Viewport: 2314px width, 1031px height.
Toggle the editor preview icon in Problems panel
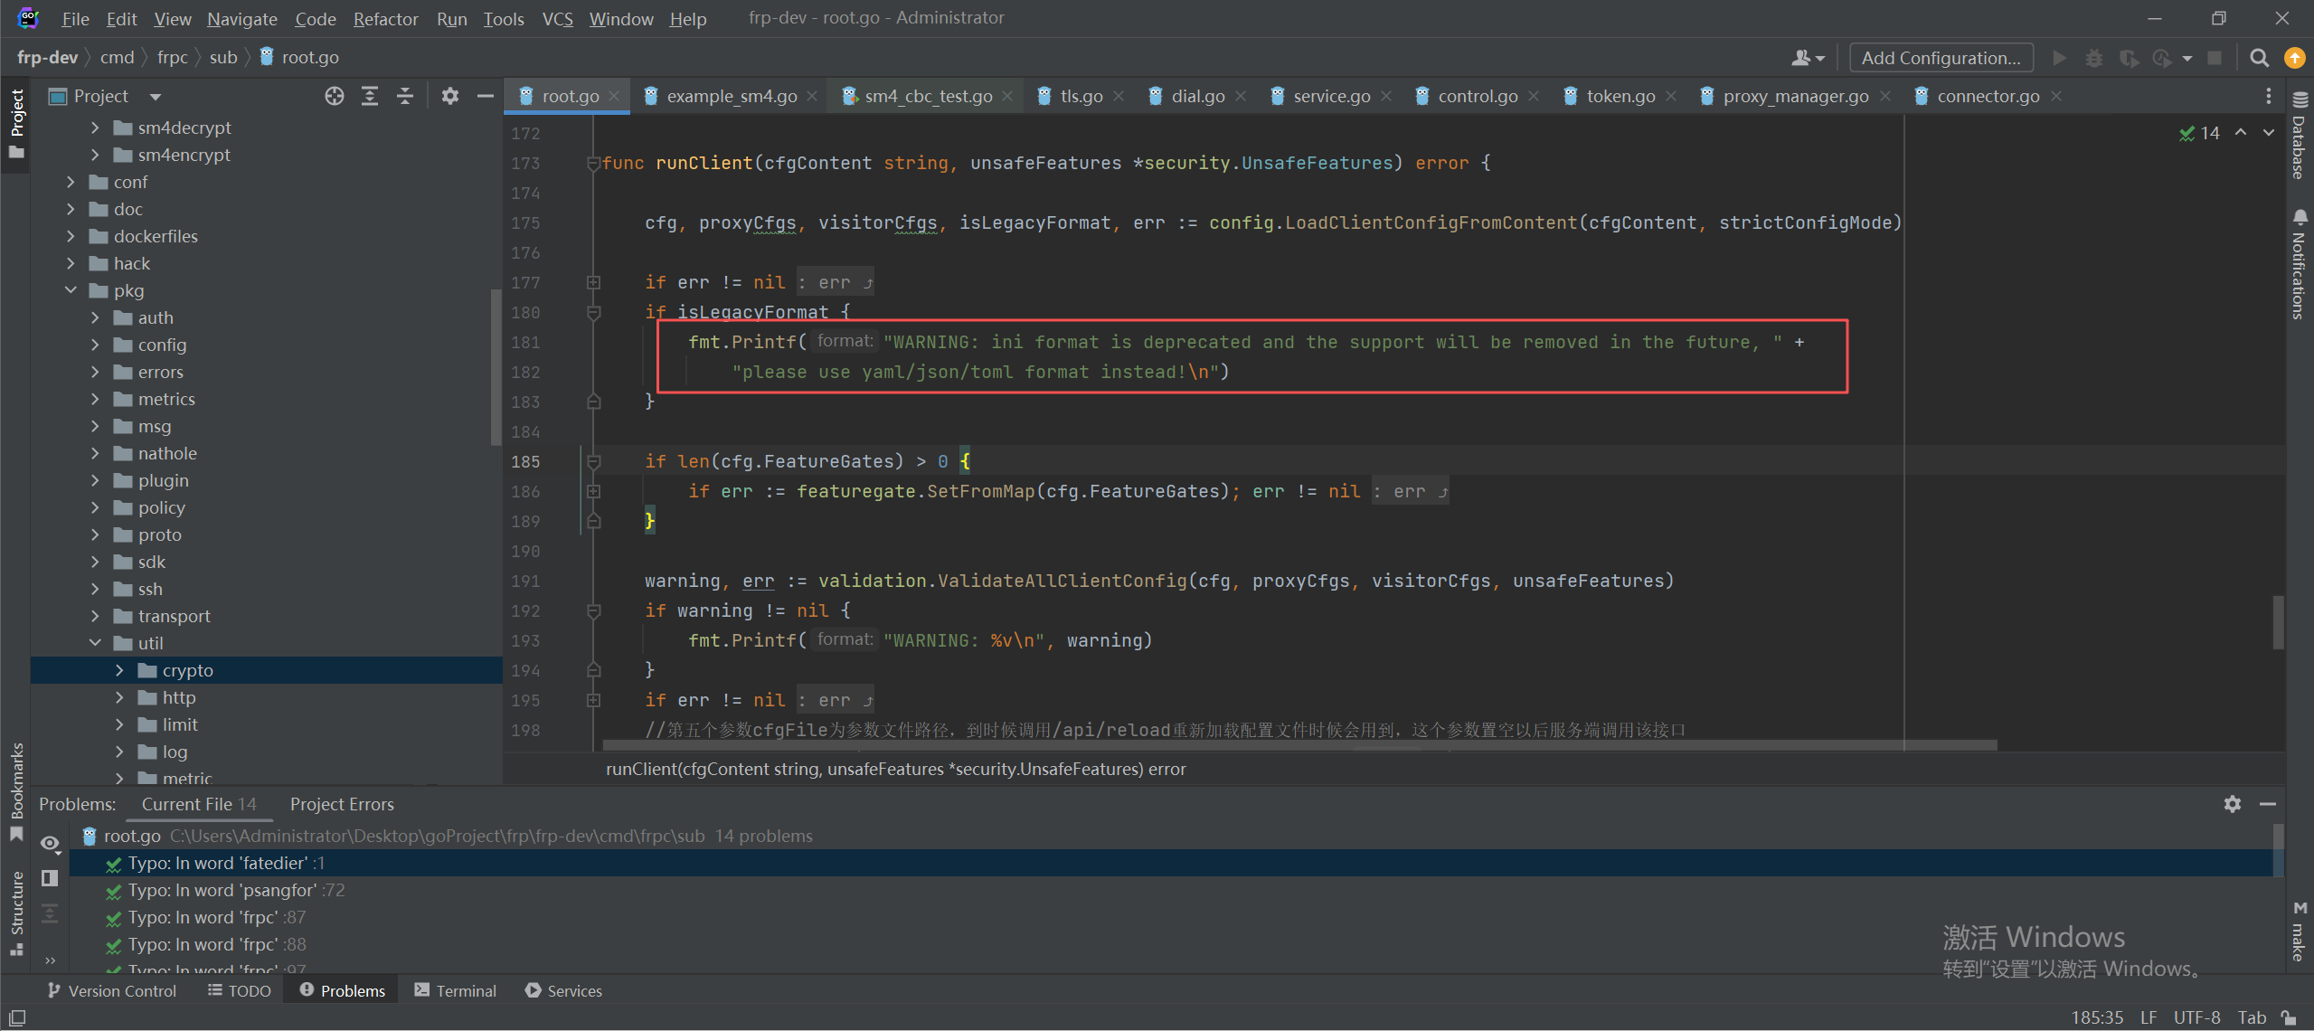coord(50,878)
